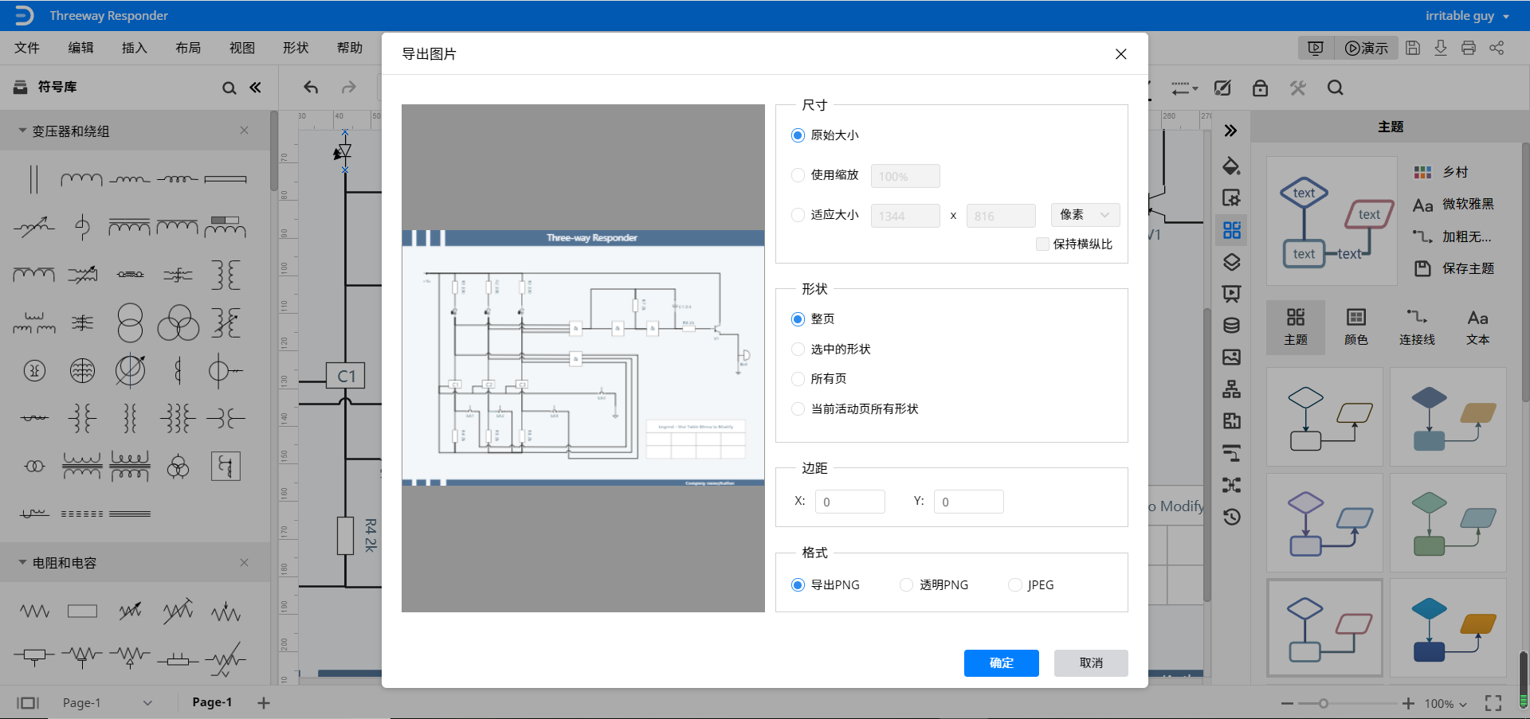The height and width of the screenshot is (719, 1530).
Task: Add a new page with plus icon
Action: (x=264, y=703)
